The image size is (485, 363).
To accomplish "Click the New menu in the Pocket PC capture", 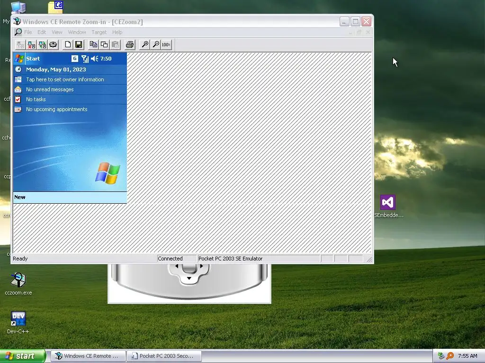I will 20,197.
